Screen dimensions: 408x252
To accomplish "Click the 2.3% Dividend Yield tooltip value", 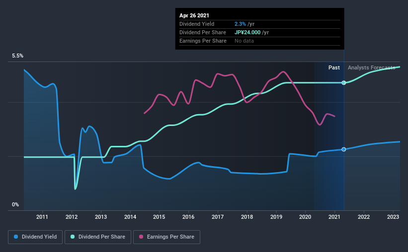I will [240, 24].
